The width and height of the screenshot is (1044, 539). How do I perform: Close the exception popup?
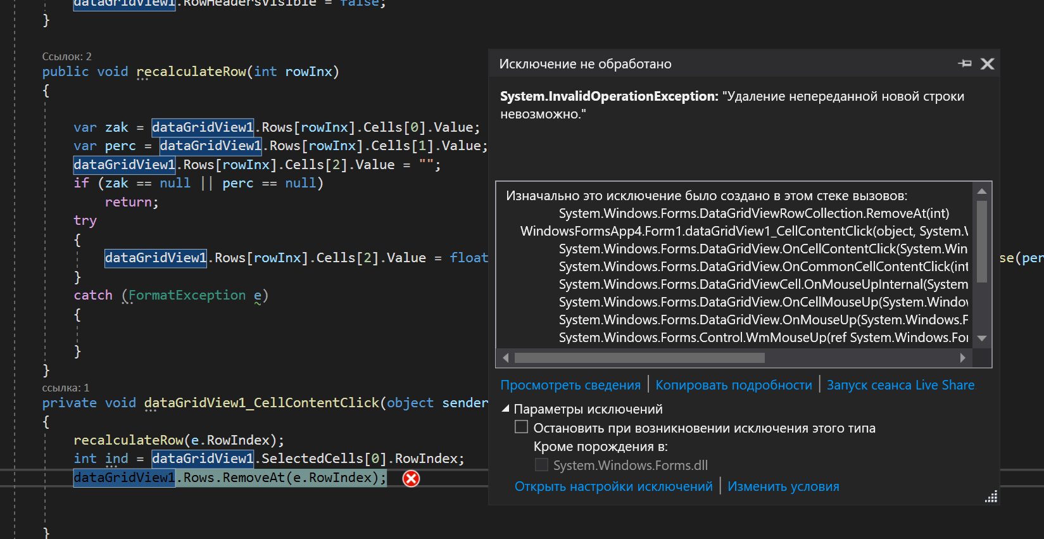(987, 63)
